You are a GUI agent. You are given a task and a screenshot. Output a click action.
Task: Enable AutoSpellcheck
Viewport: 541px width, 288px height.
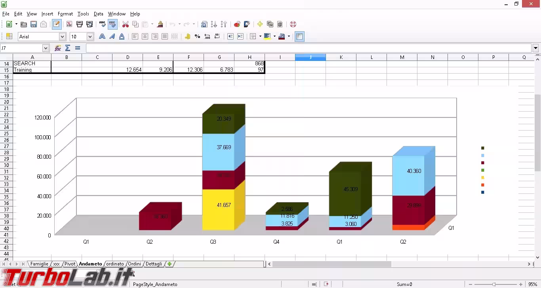(112, 24)
